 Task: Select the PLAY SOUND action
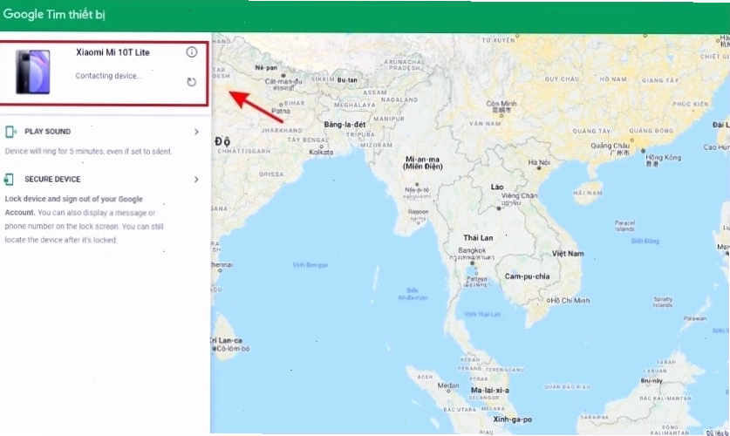tap(47, 132)
